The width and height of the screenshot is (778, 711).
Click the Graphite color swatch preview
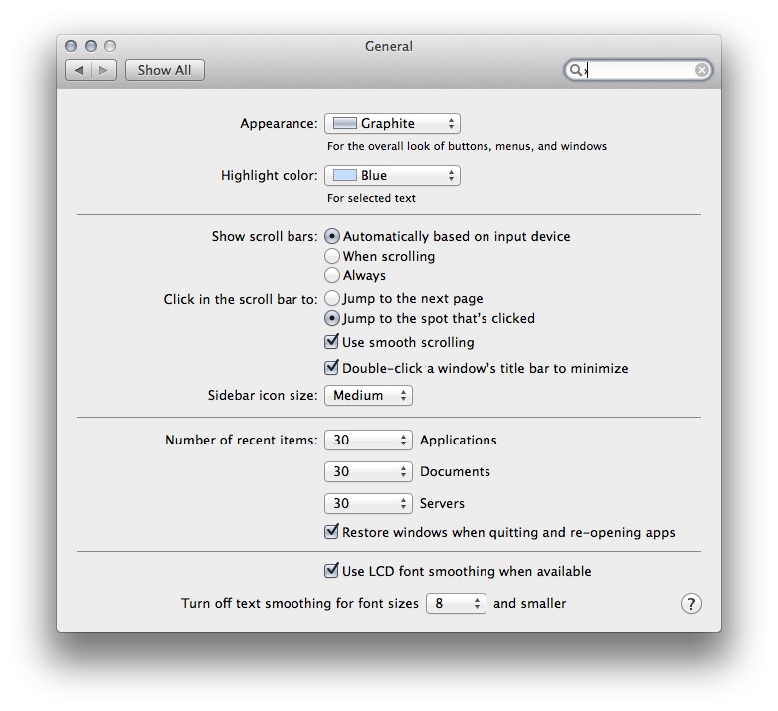point(345,124)
